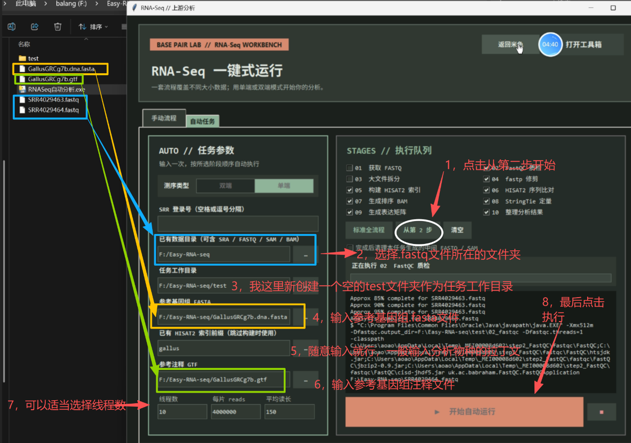
Task: Click the 标准全流程 button
Action: pyautogui.click(x=369, y=230)
